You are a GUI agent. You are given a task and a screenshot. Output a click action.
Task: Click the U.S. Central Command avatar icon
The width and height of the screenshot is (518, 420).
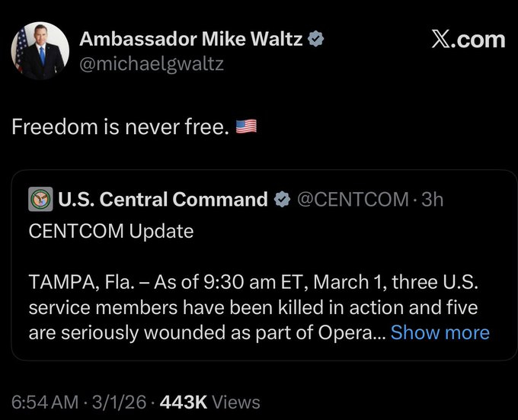pyautogui.click(x=40, y=200)
